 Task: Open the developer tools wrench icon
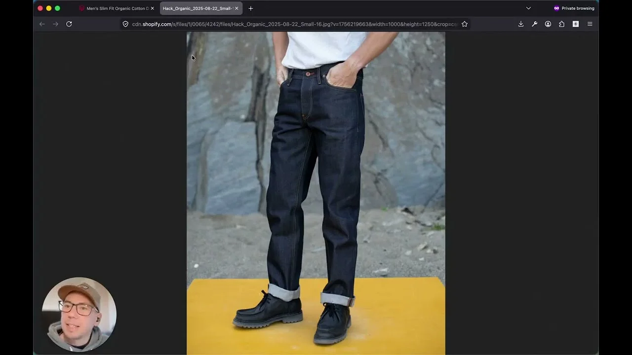coord(534,24)
